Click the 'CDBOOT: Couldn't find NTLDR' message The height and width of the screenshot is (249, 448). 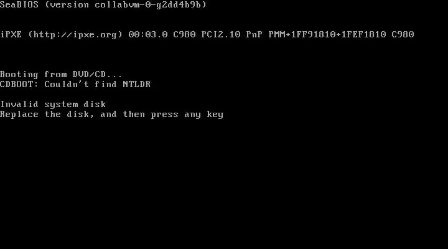click(75, 84)
